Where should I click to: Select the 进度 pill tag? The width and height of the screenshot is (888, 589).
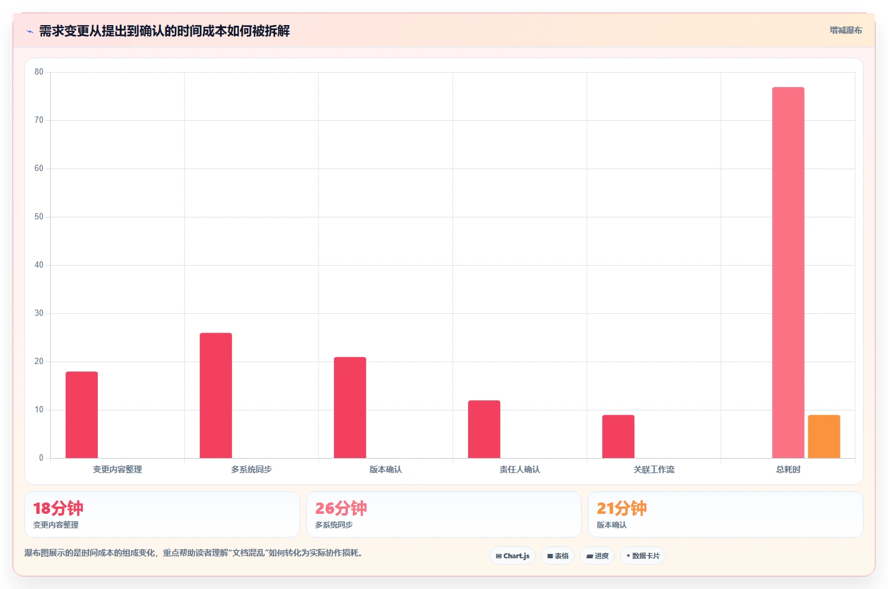coord(597,556)
